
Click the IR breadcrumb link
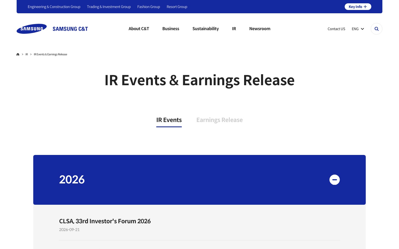point(27,55)
